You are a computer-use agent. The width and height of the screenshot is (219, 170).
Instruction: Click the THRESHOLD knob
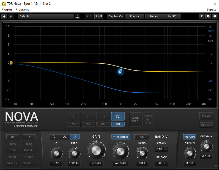(120, 151)
